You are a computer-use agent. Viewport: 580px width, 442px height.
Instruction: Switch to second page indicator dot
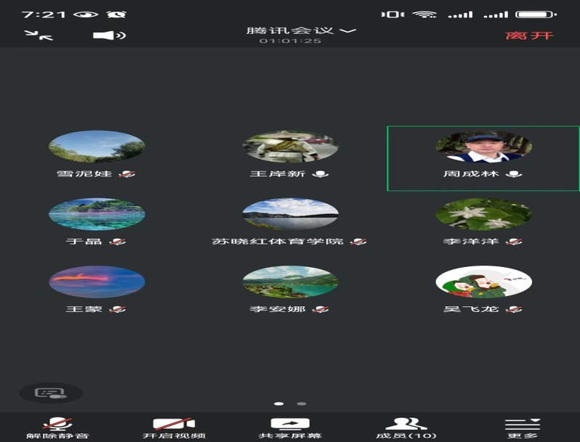301,403
